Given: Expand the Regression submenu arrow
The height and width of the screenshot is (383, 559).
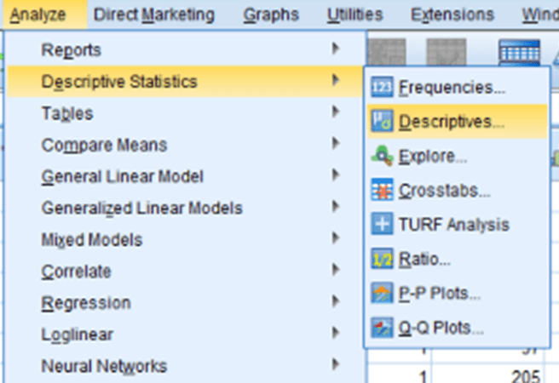Looking at the screenshot, I should coord(337,303).
